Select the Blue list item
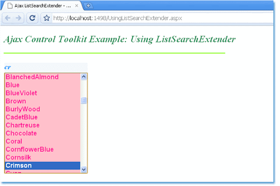280x186 pixels. point(42,85)
